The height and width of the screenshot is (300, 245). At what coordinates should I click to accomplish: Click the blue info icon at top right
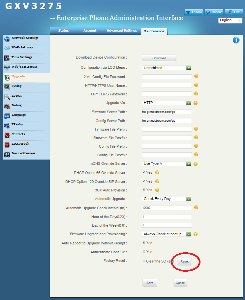[x=236, y=40]
